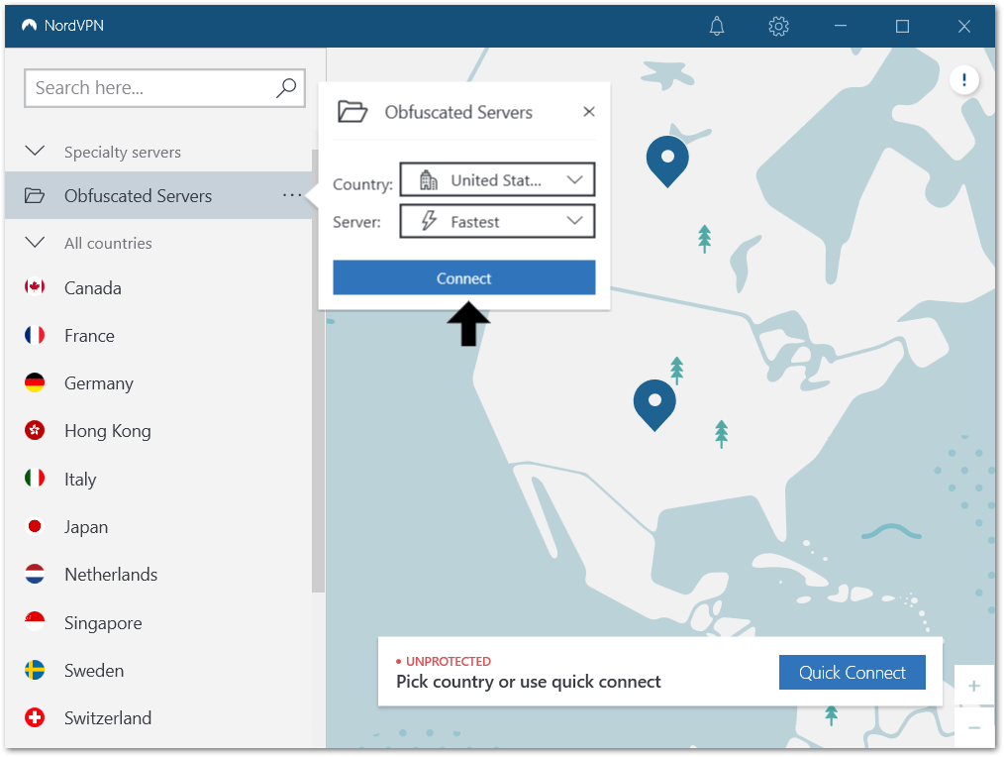The width and height of the screenshot is (1004, 757).
Task: Open the Obfuscated Servers three-dot menu
Action: pos(292,195)
